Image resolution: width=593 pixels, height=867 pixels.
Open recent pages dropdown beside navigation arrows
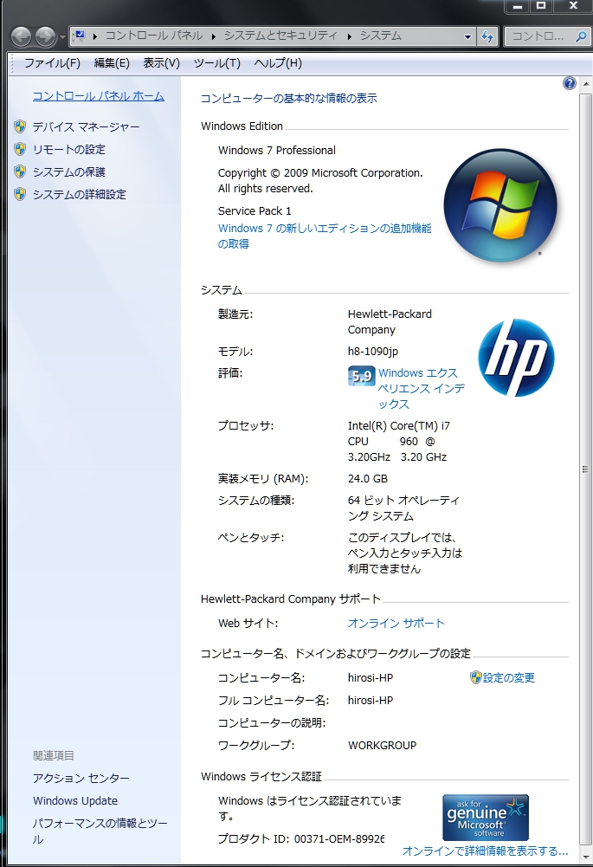pyautogui.click(x=62, y=37)
